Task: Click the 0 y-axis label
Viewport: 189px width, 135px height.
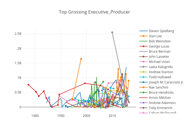Action: tap(20, 107)
